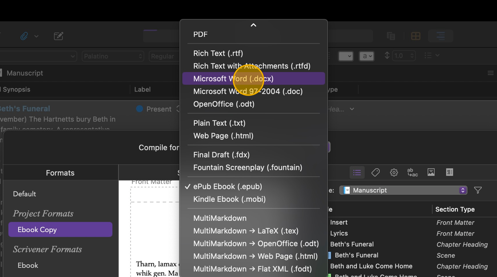Click the Formats column header
This screenshot has height=277, width=497.
[60, 173]
